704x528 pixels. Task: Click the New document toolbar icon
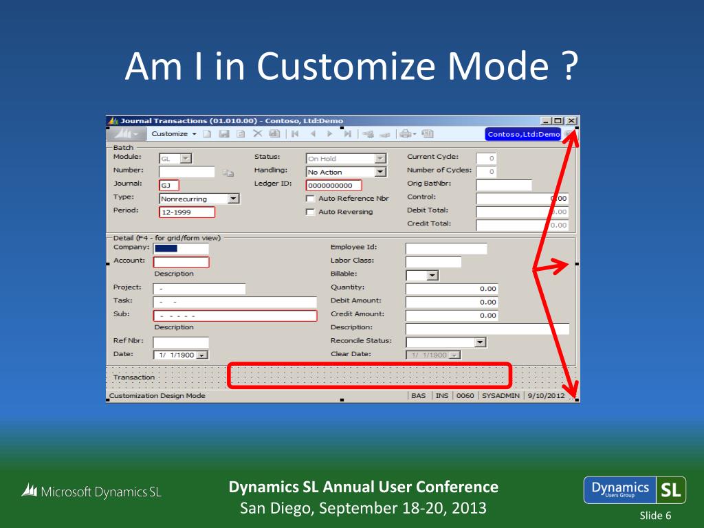pos(207,134)
